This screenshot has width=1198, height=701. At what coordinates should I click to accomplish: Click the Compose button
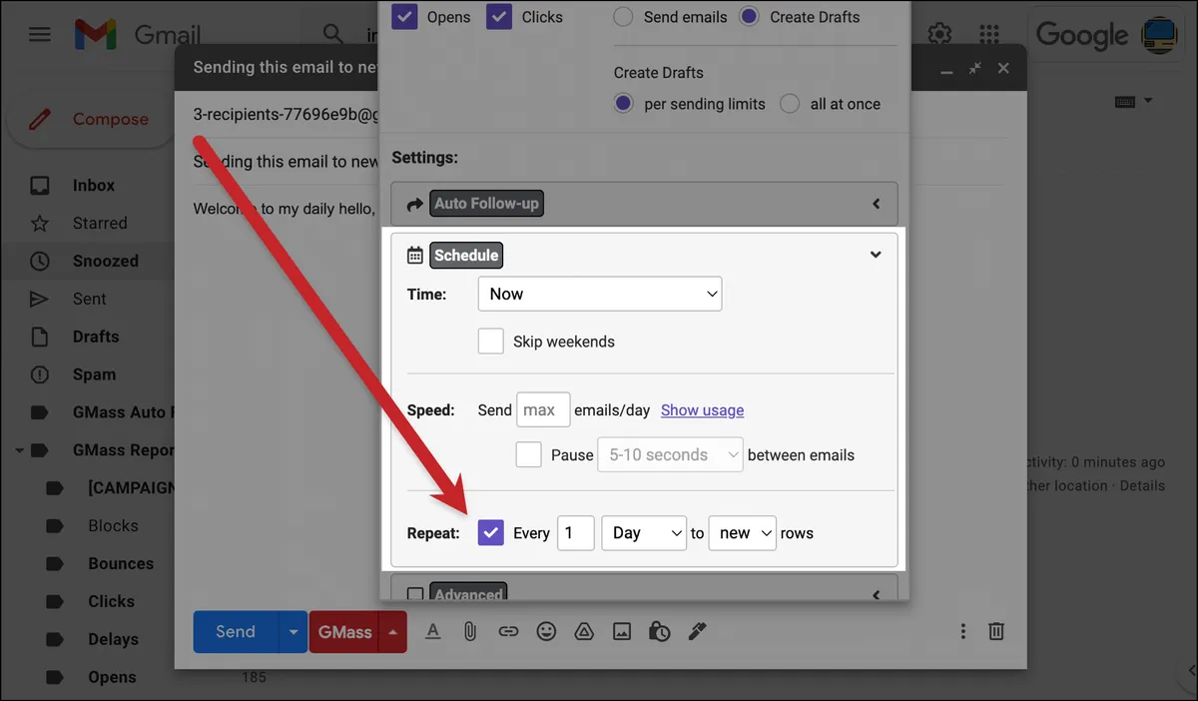pos(90,120)
